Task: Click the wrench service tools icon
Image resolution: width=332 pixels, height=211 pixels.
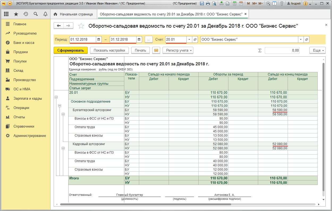Action: tap(282, 3)
